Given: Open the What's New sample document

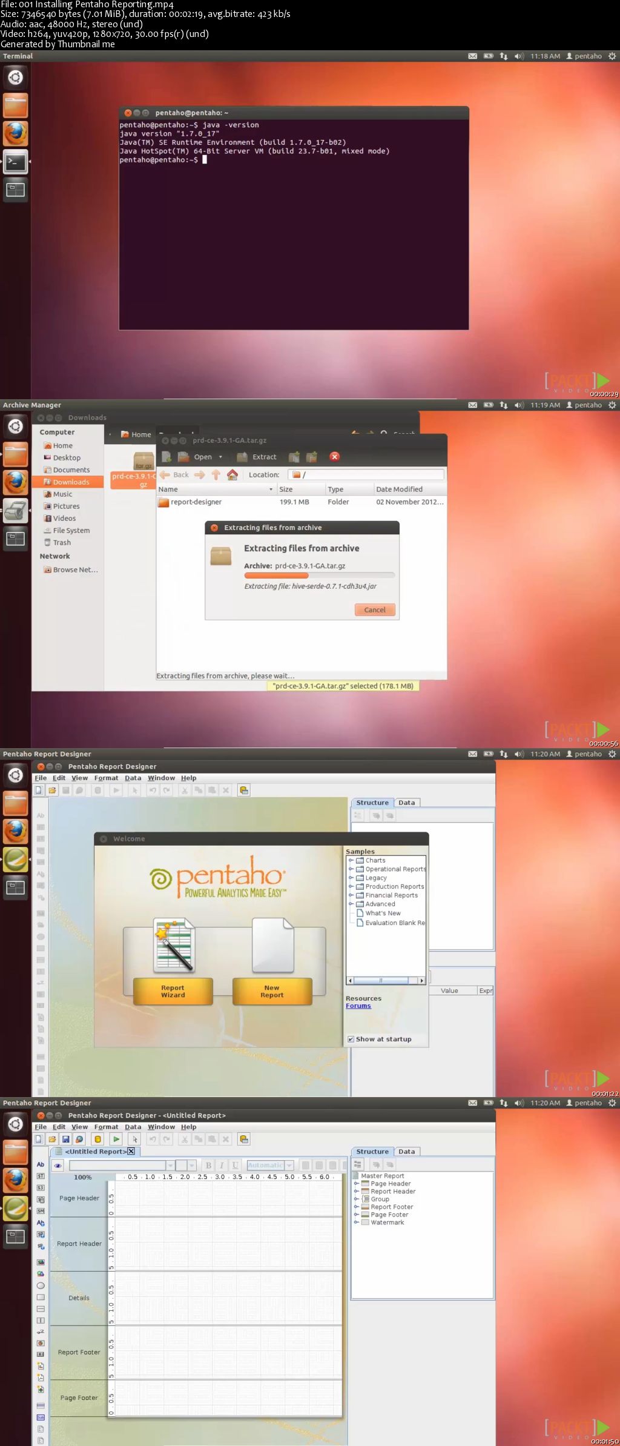Looking at the screenshot, I should point(383,913).
